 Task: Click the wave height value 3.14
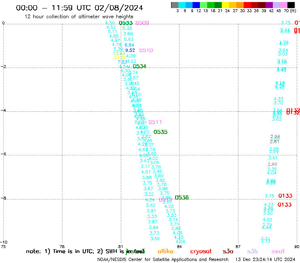coord(173,220)
